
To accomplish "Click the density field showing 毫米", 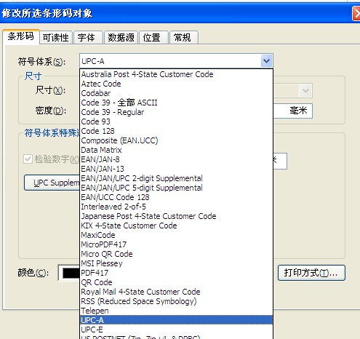I will [292, 111].
